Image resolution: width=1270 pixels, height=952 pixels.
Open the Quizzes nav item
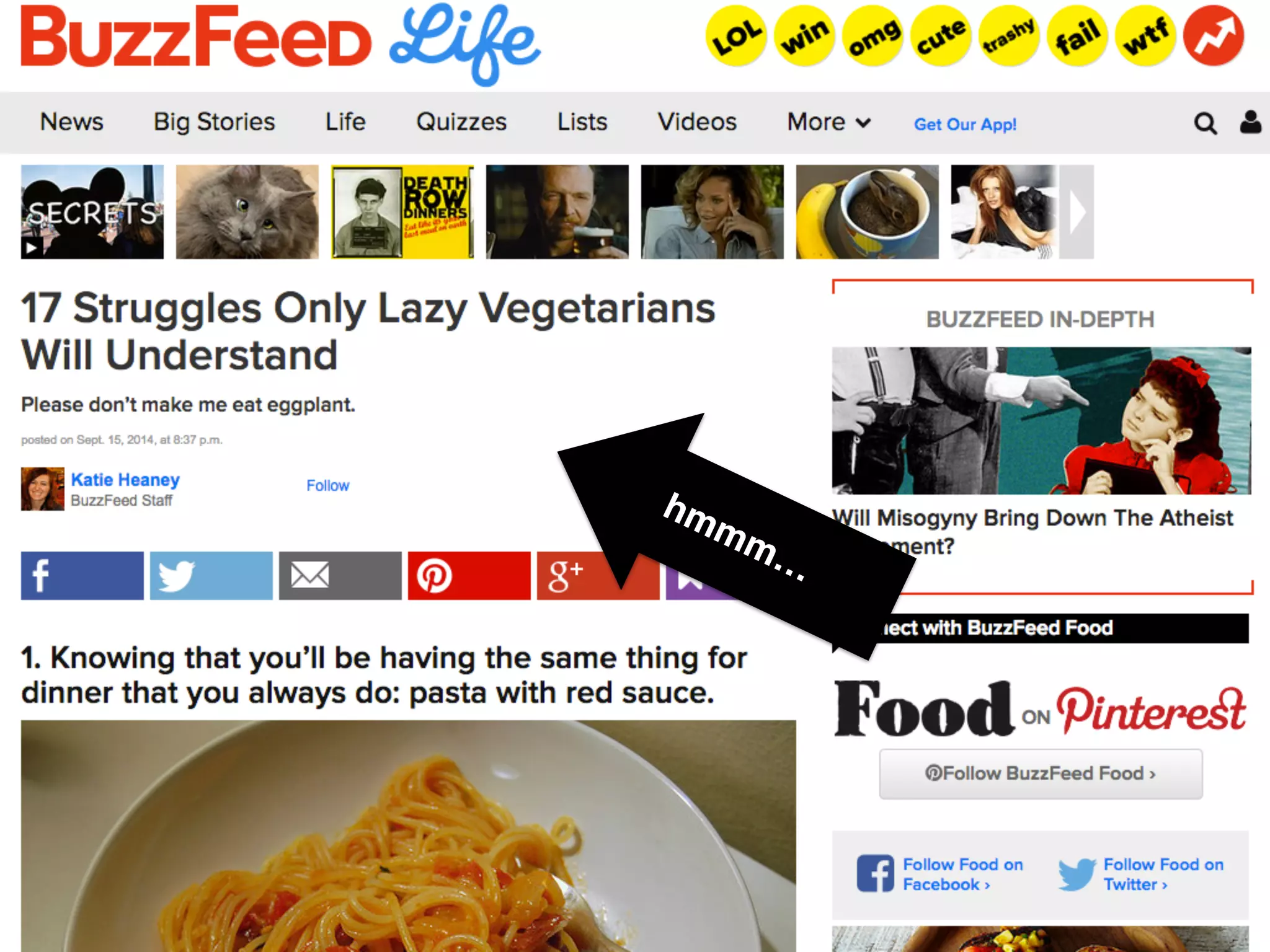point(461,122)
